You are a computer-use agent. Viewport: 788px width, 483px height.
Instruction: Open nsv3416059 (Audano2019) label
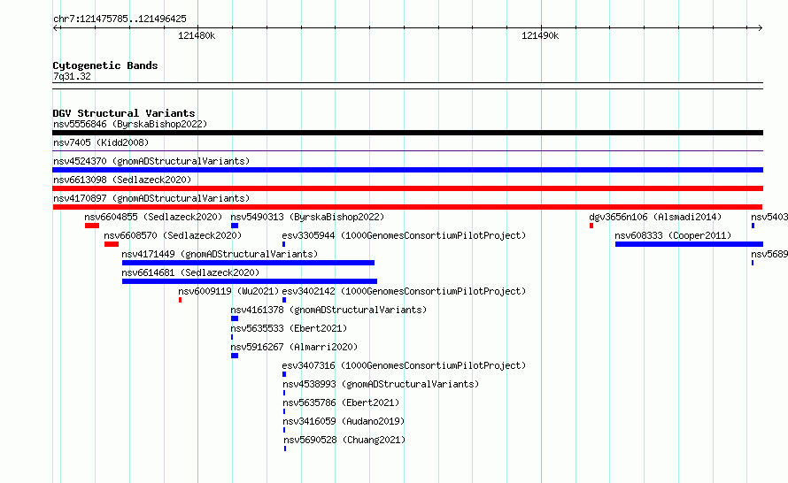pyautogui.click(x=344, y=421)
